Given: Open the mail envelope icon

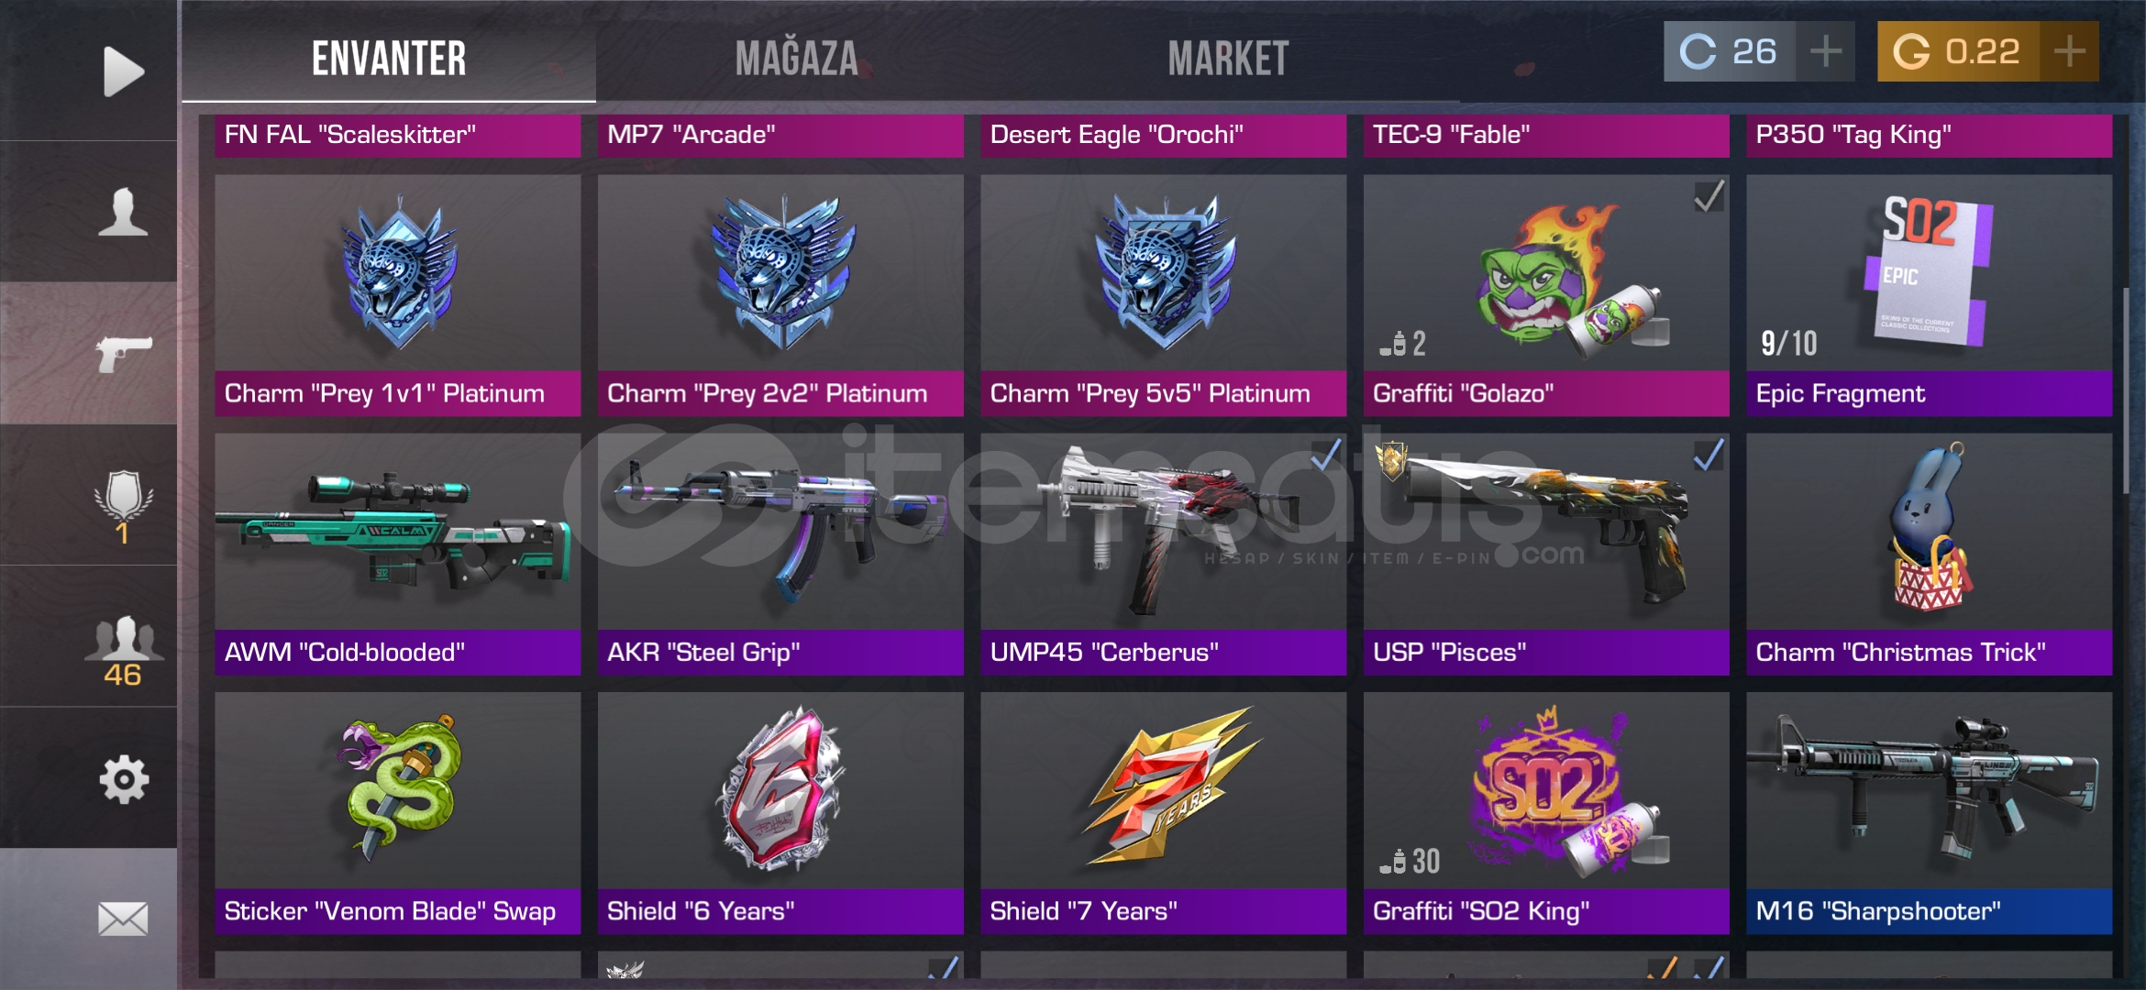Looking at the screenshot, I should pyautogui.click(x=123, y=918).
